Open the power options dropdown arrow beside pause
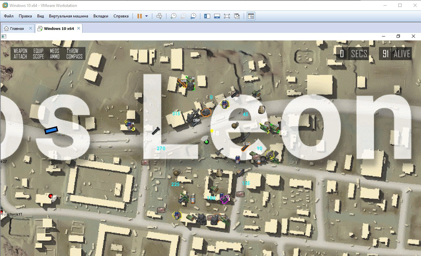The height and width of the screenshot is (256, 421). click(x=146, y=16)
